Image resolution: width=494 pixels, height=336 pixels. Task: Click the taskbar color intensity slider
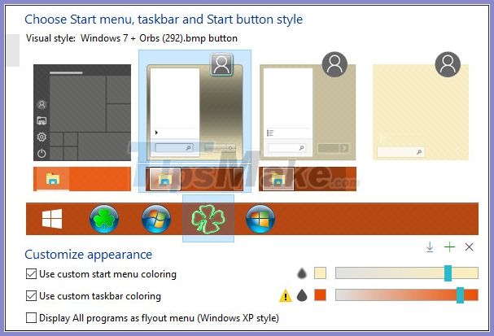pyautogui.click(x=407, y=295)
